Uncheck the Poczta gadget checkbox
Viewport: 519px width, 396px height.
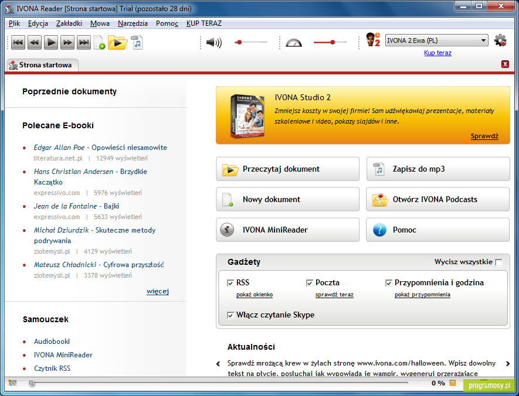click(310, 283)
